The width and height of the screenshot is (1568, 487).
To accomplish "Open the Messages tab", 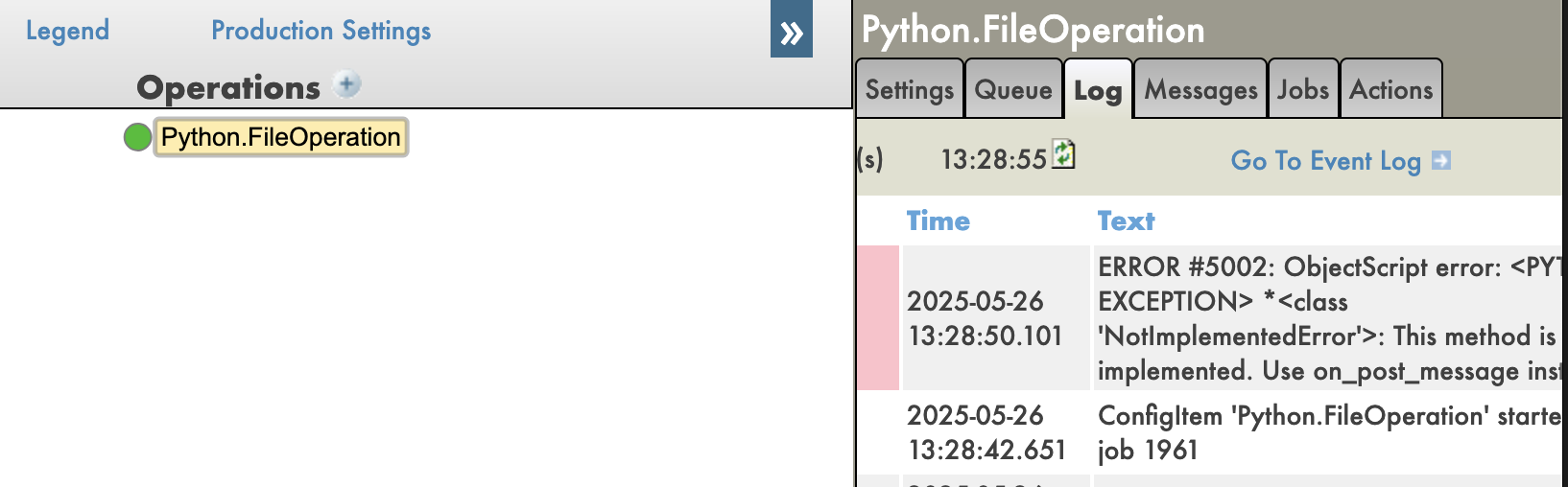I will pyautogui.click(x=1200, y=90).
